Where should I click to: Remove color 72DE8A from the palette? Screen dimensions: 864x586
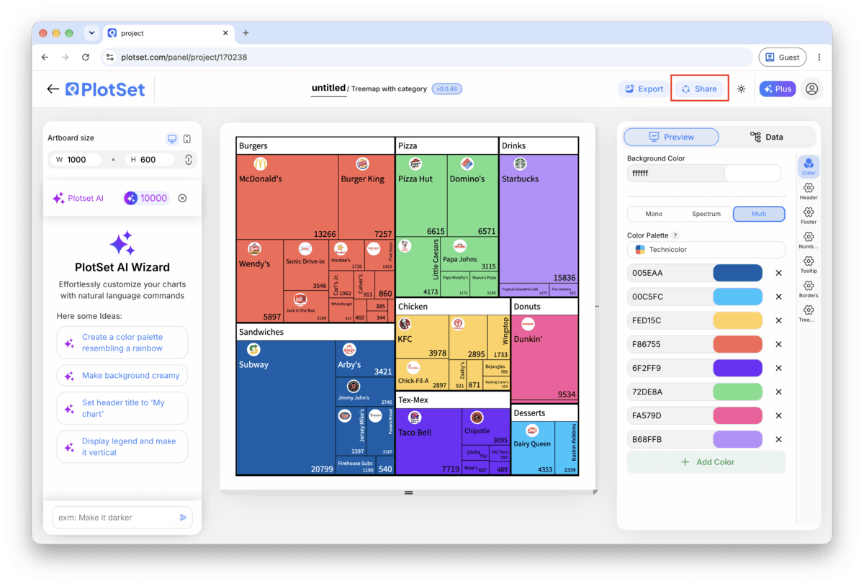(x=778, y=392)
